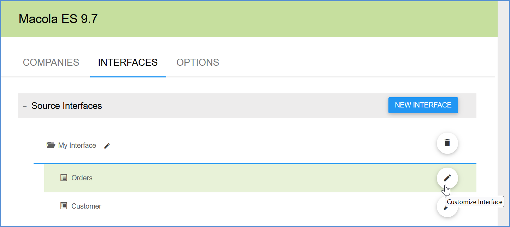The image size is (510, 227).
Task: Click the My Interface name label
Action: (77, 145)
